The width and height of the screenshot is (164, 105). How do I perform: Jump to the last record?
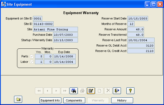point(65,91)
